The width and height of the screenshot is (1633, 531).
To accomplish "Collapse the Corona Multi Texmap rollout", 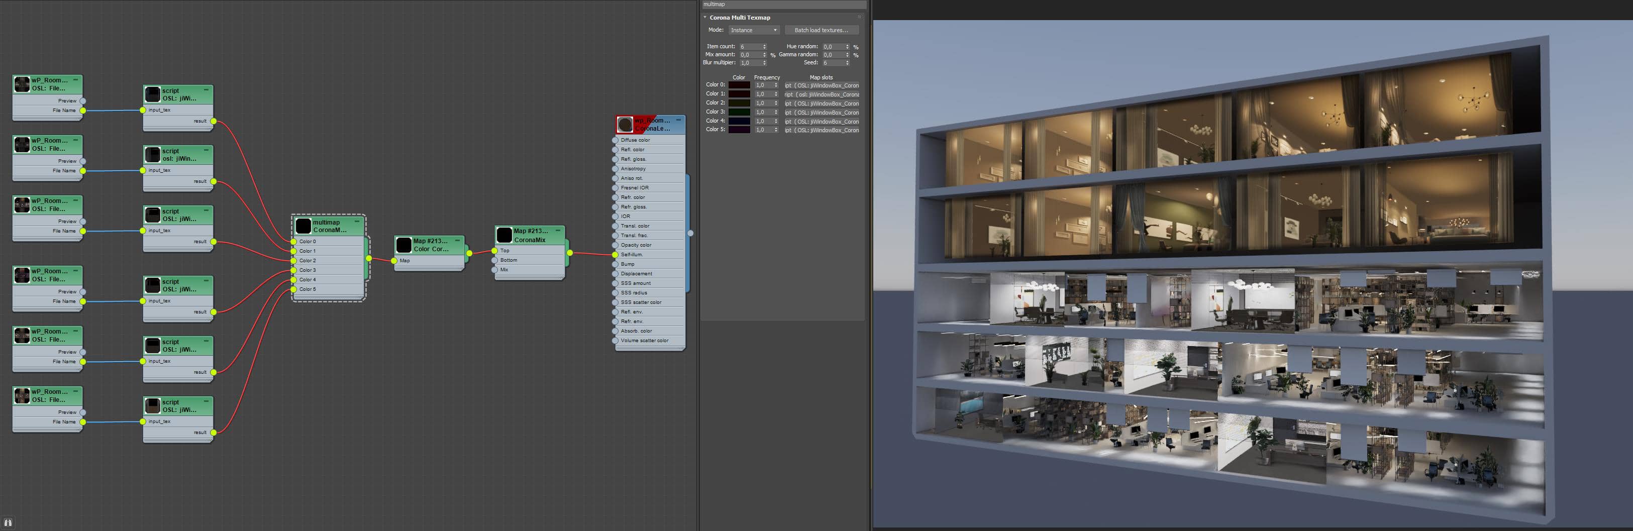I will 705,18.
